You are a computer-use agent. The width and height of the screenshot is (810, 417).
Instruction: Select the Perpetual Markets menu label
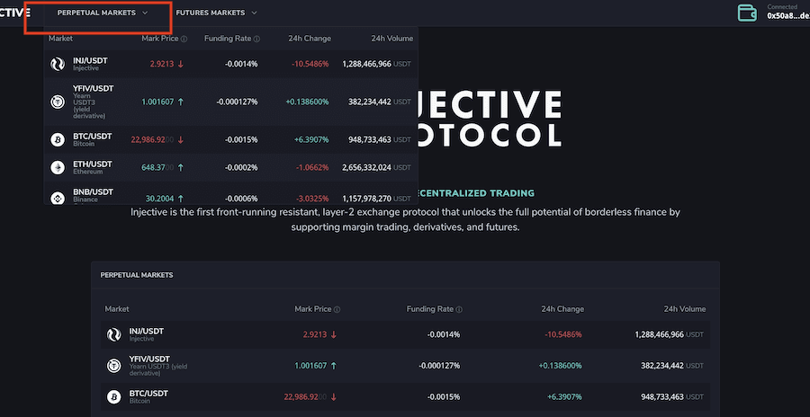(x=96, y=13)
